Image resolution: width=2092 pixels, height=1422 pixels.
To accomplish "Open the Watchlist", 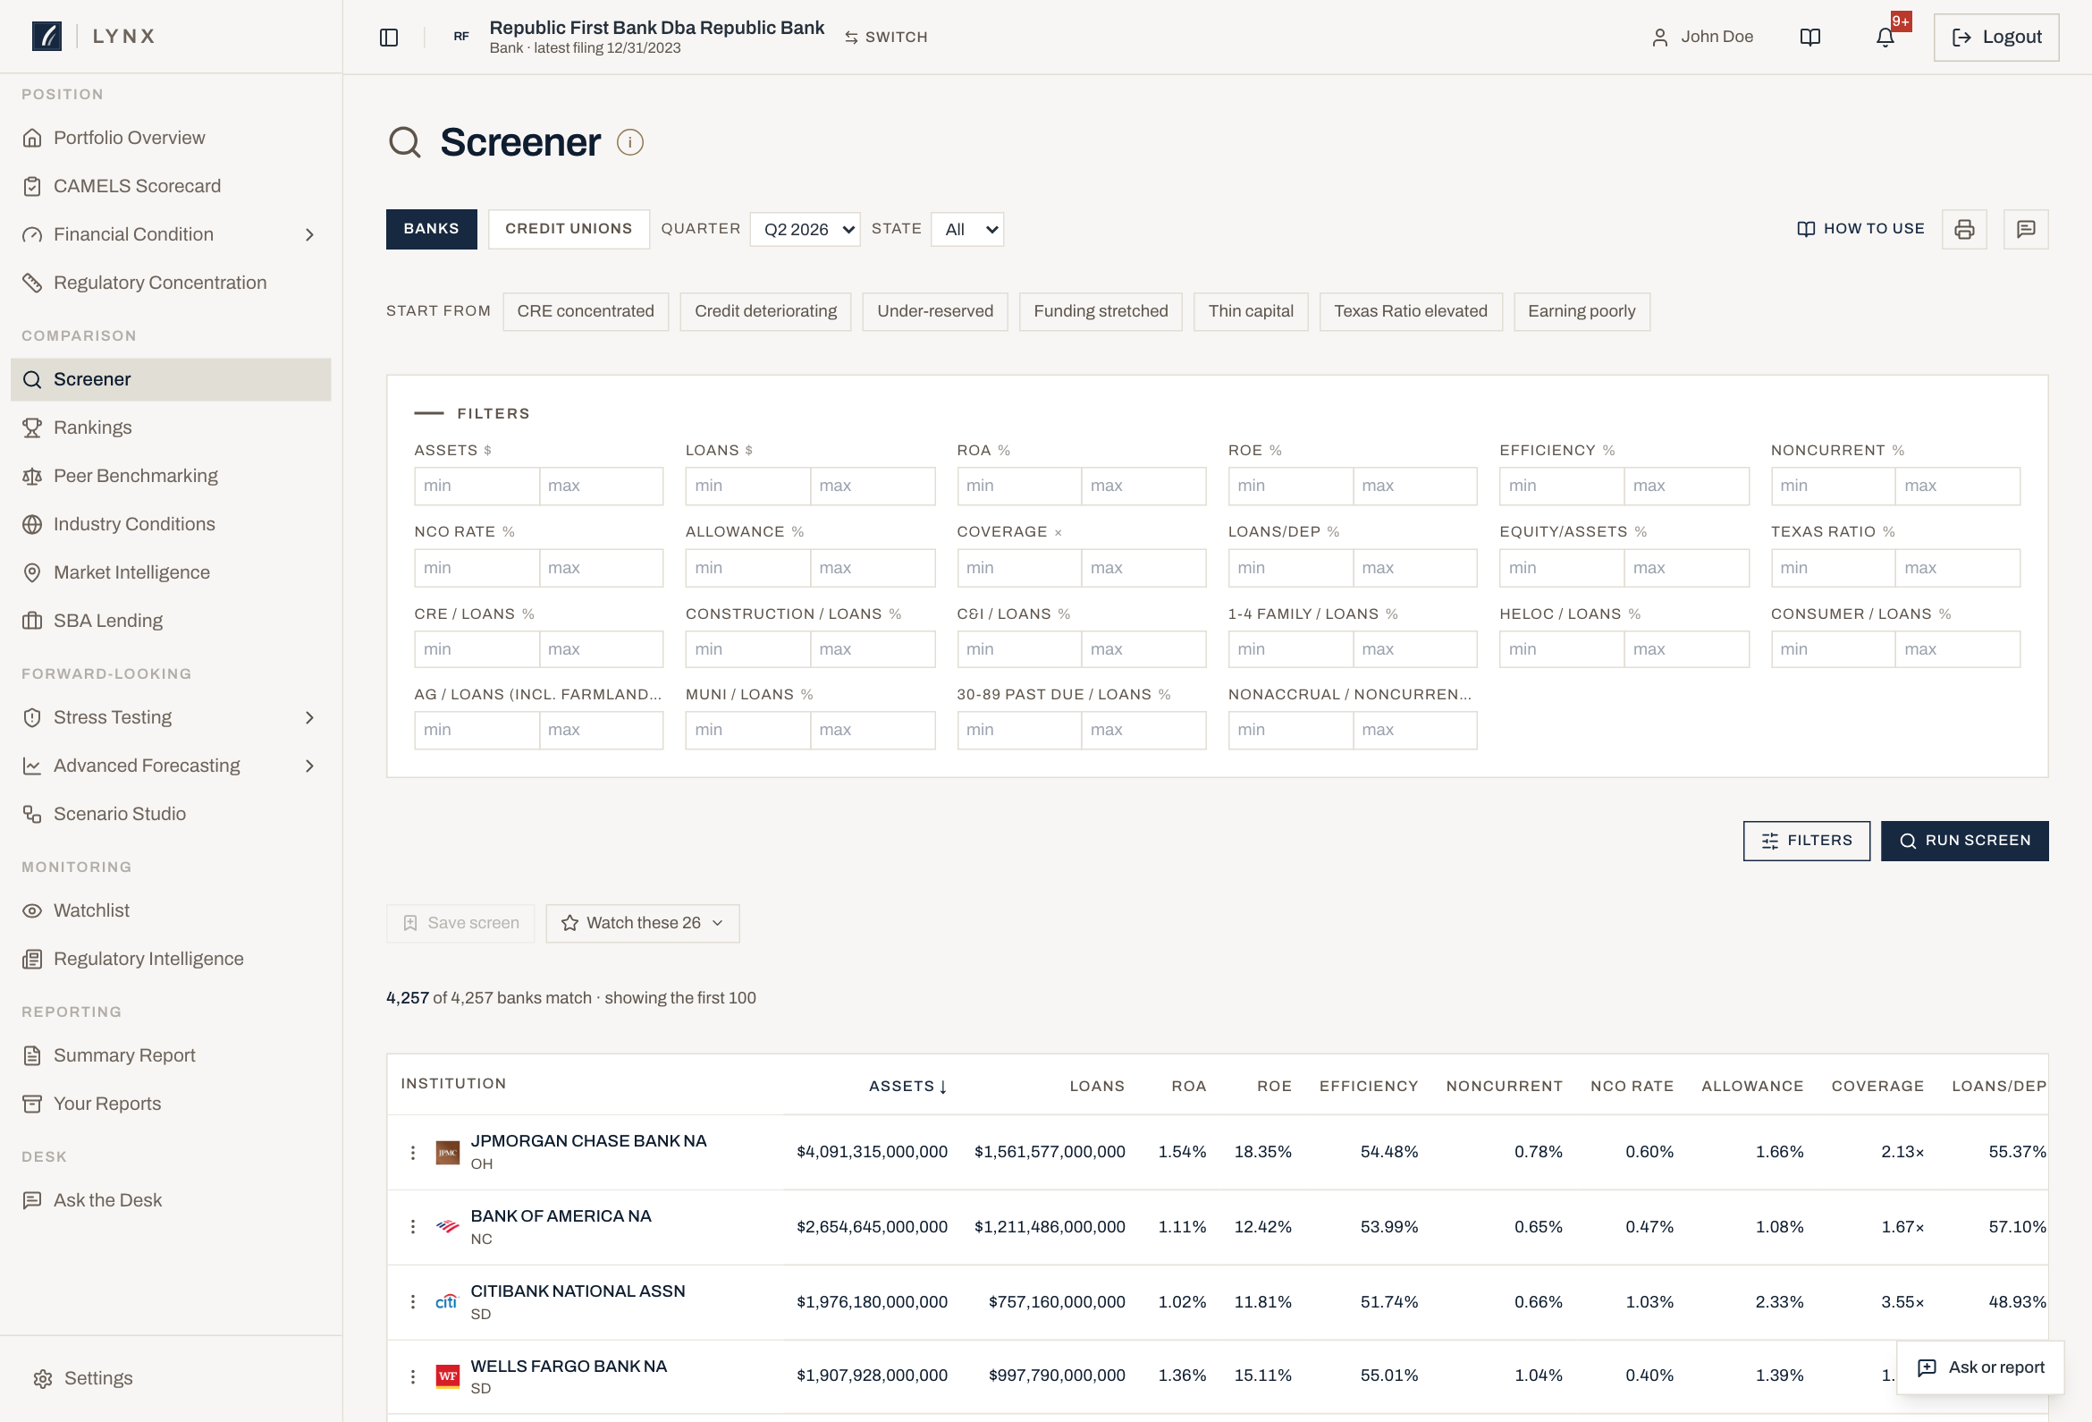I will 171,910.
